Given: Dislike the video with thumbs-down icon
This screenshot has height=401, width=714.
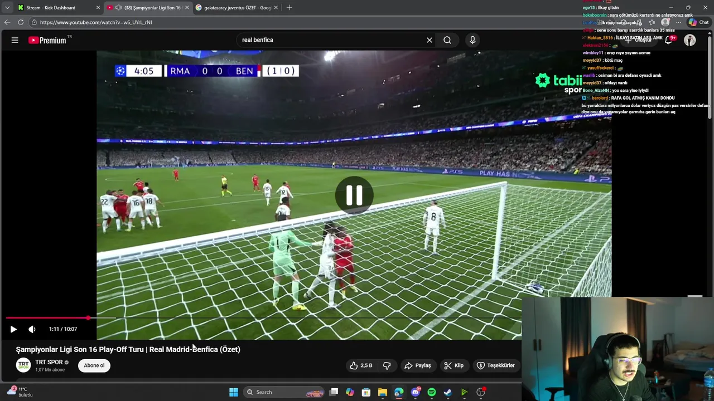Looking at the screenshot, I should [387, 365].
